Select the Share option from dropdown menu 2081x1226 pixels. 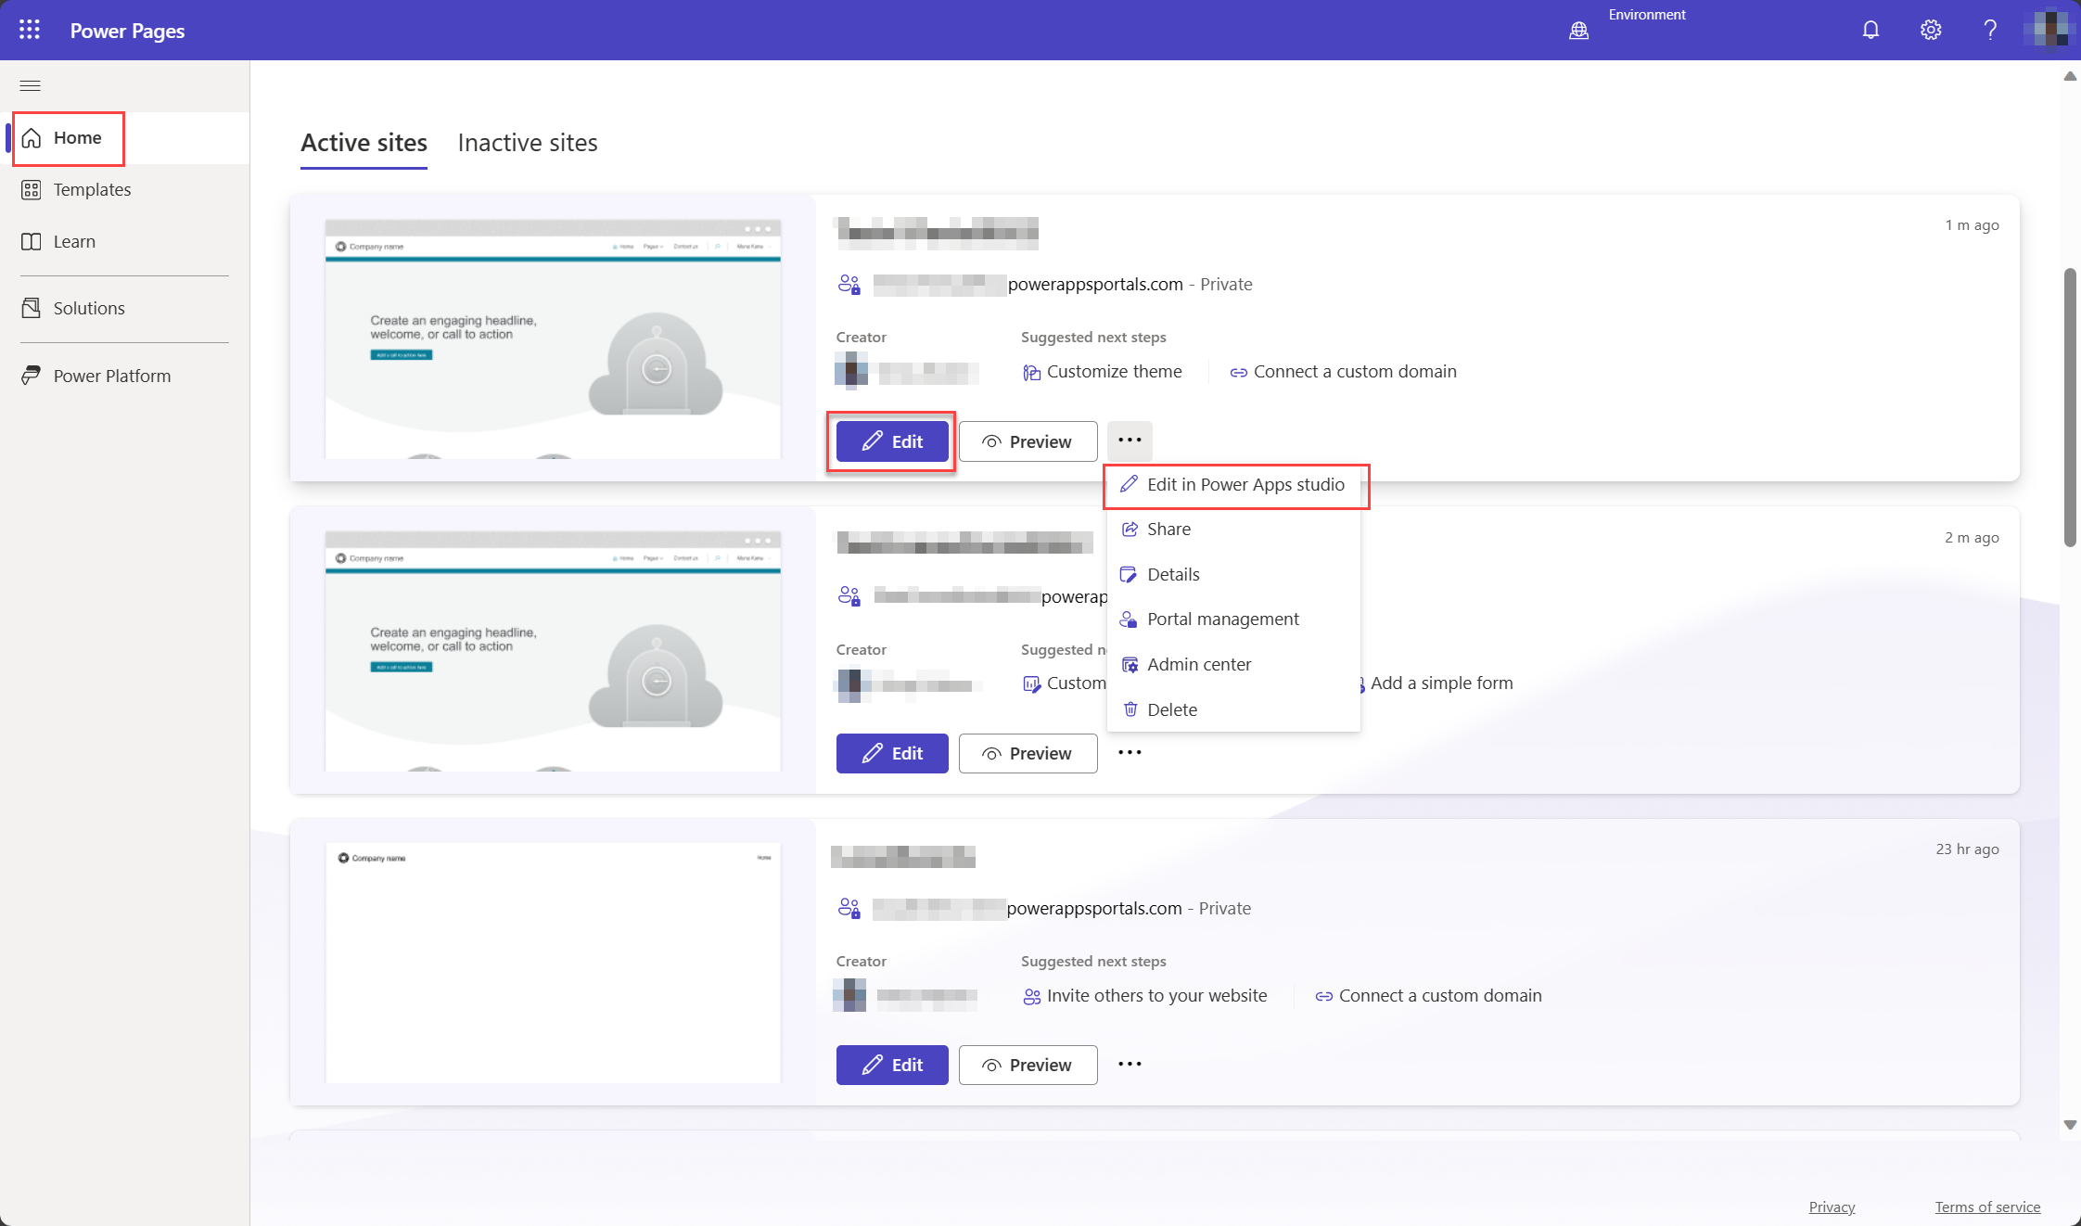click(x=1168, y=529)
